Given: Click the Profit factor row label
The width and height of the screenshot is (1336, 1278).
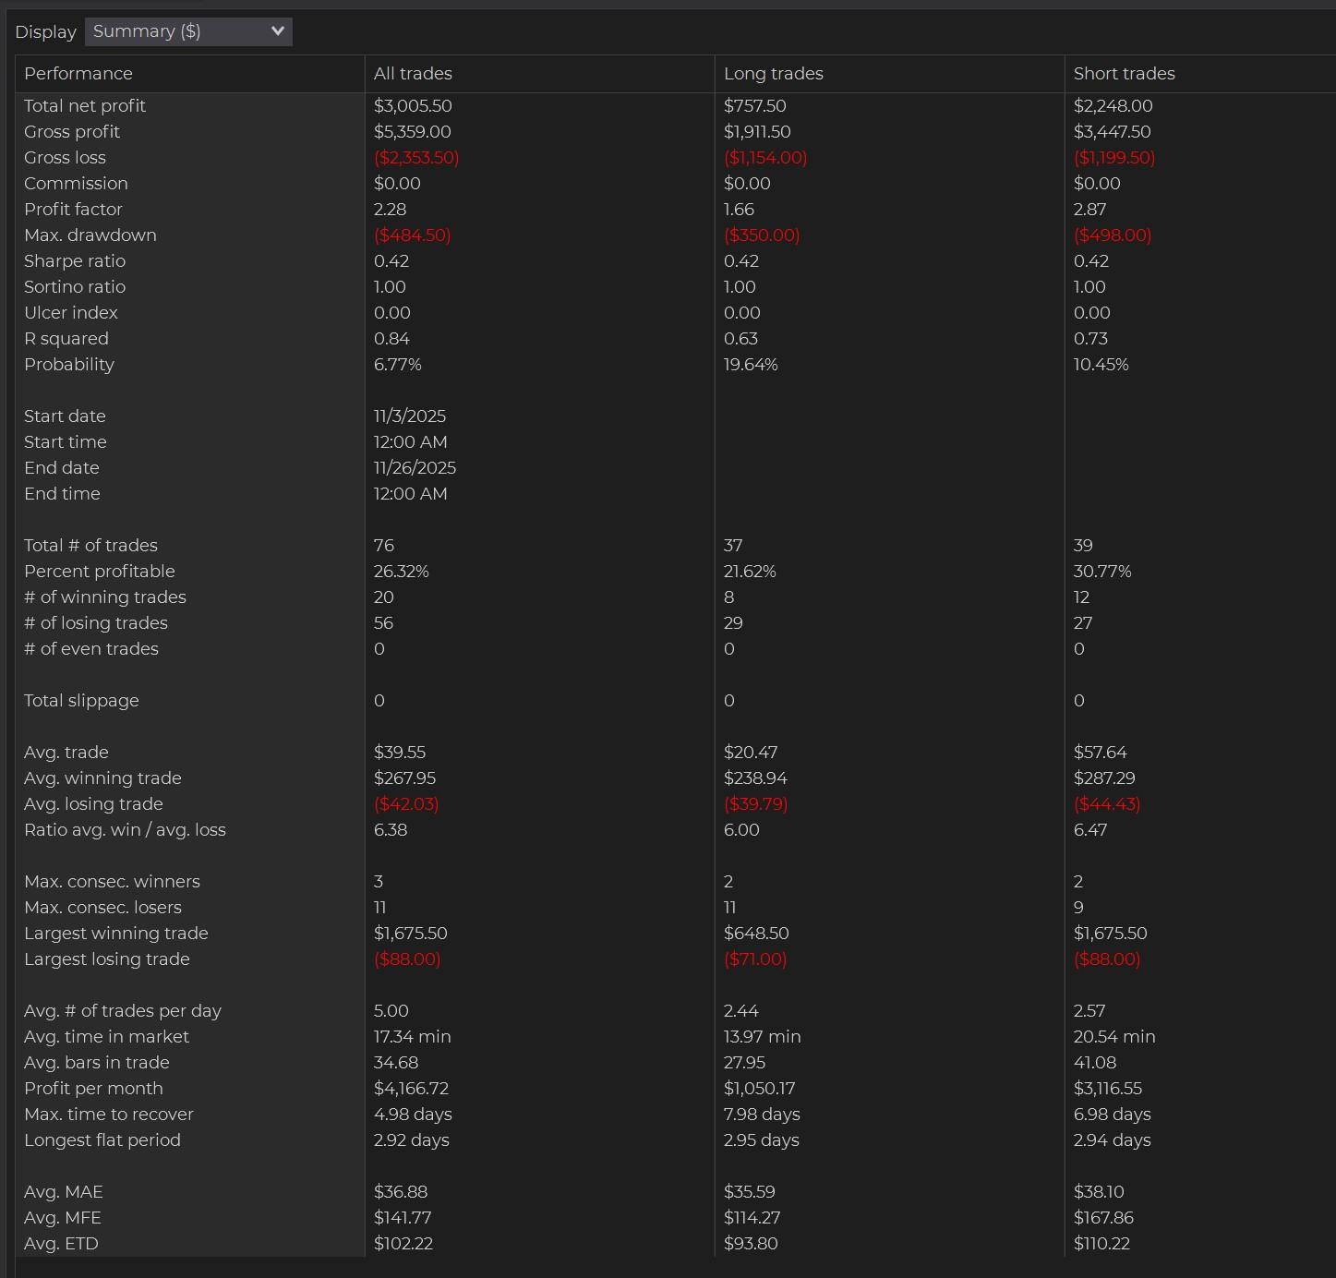Looking at the screenshot, I should pos(73,210).
